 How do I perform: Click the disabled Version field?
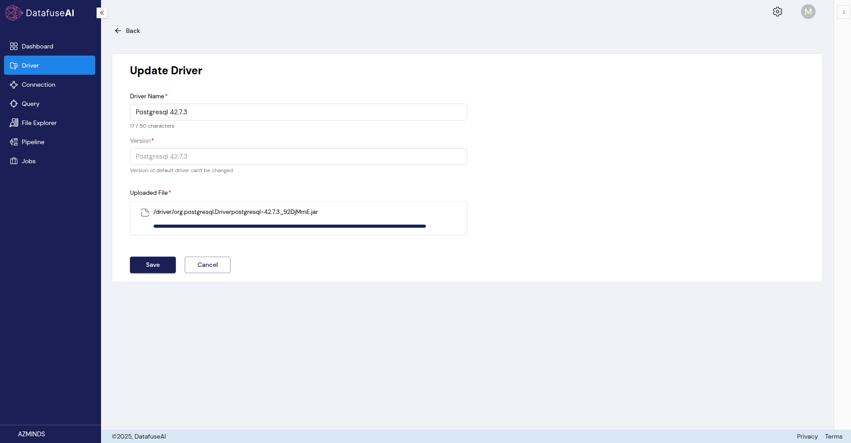tap(298, 157)
